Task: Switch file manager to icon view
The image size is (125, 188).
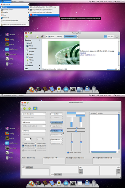Action: click(105, 36)
